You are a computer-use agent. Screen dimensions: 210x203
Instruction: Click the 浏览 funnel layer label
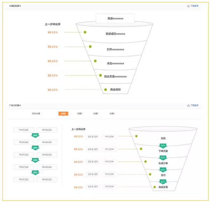[x=163, y=138]
